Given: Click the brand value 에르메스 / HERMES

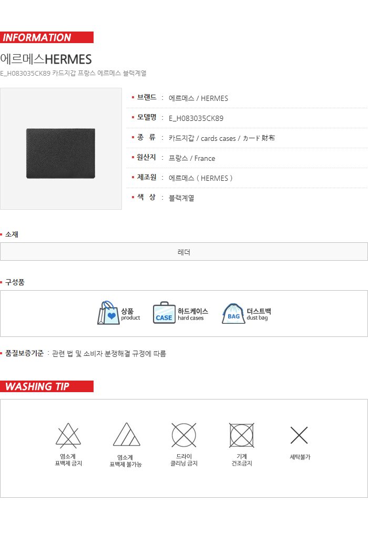Looking at the screenshot, I should [198, 98].
